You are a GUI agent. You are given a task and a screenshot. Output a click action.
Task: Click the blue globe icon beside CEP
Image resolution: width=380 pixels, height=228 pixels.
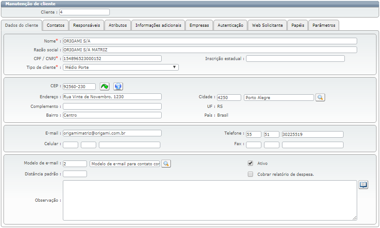pos(118,86)
